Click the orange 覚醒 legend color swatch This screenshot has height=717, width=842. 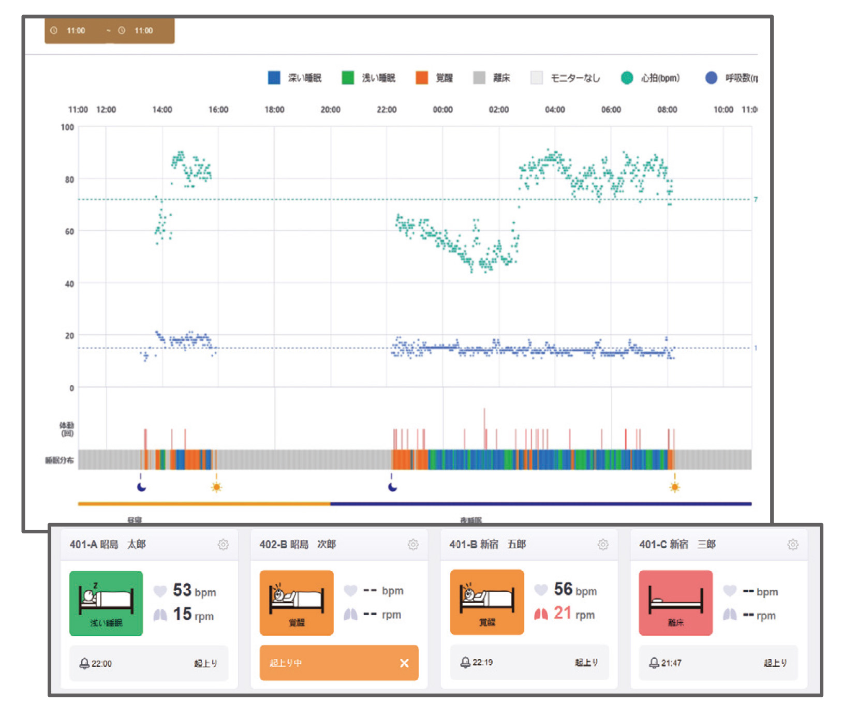(422, 78)
